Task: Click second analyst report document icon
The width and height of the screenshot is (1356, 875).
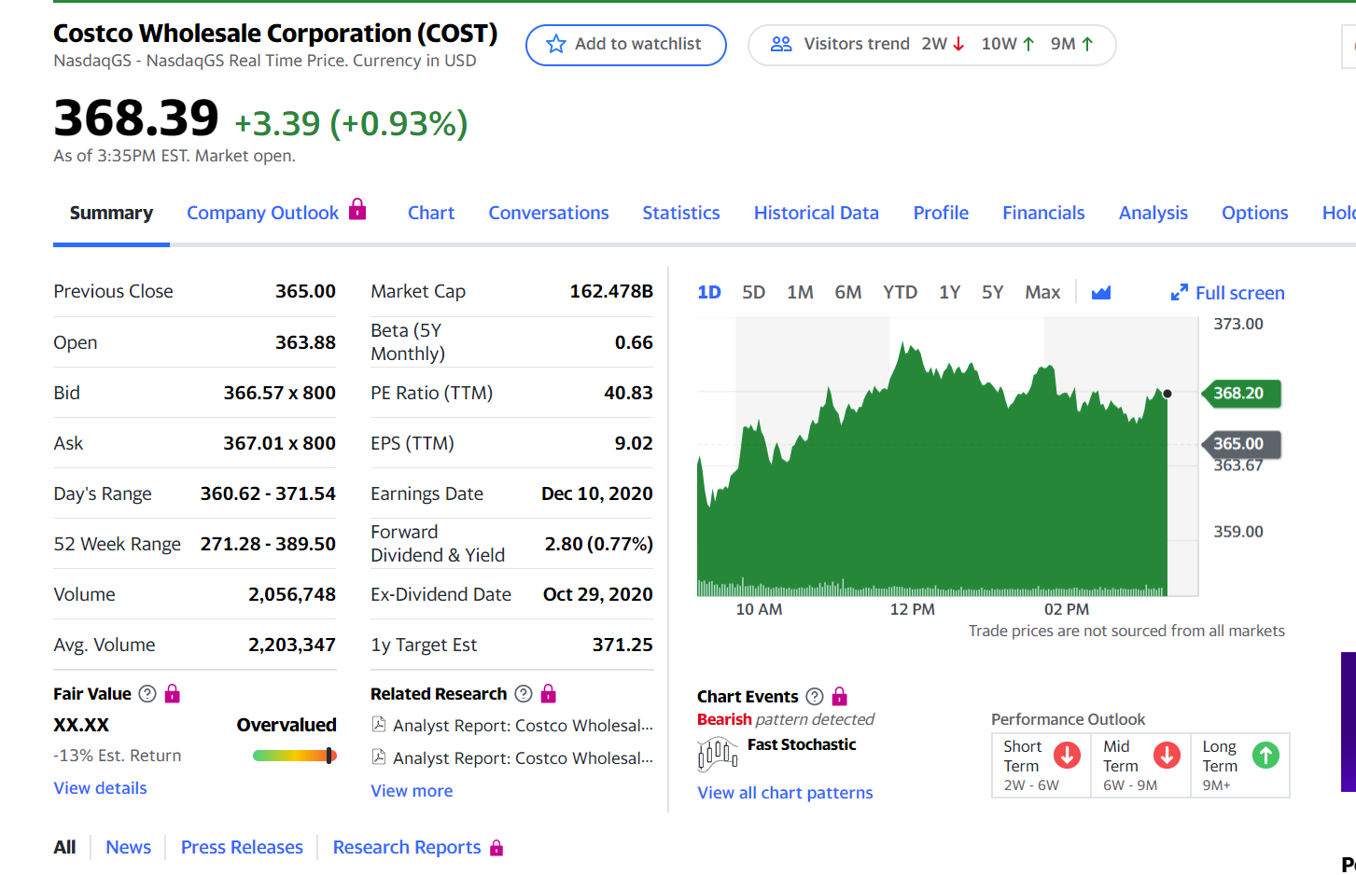Action: pyautogui.click(x=379, y=757)
